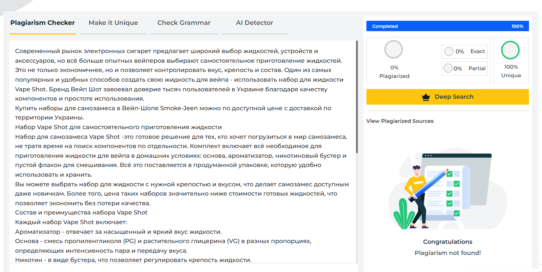Switch to the AI Detector tab
Screen dimensions: 542x272
coord(254,23)
